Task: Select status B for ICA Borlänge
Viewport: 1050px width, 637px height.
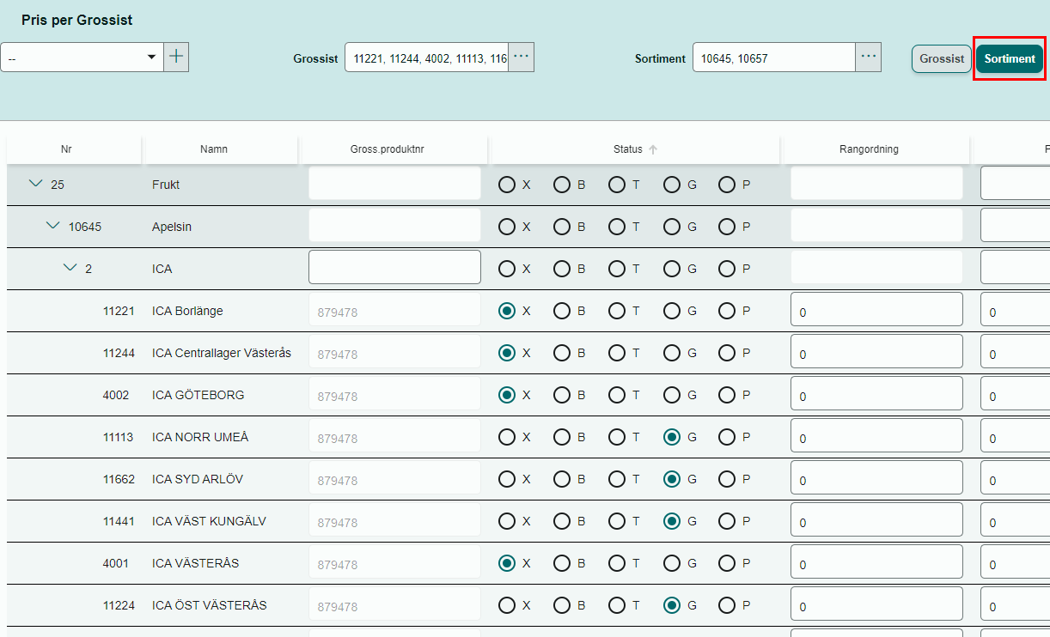Action: (562, 311)
